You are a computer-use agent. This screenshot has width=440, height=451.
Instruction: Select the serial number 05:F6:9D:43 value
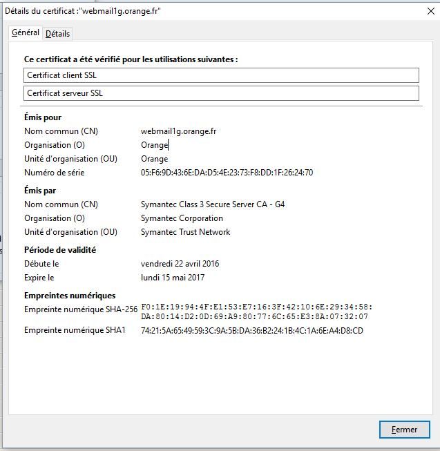(x=227, y=173)
